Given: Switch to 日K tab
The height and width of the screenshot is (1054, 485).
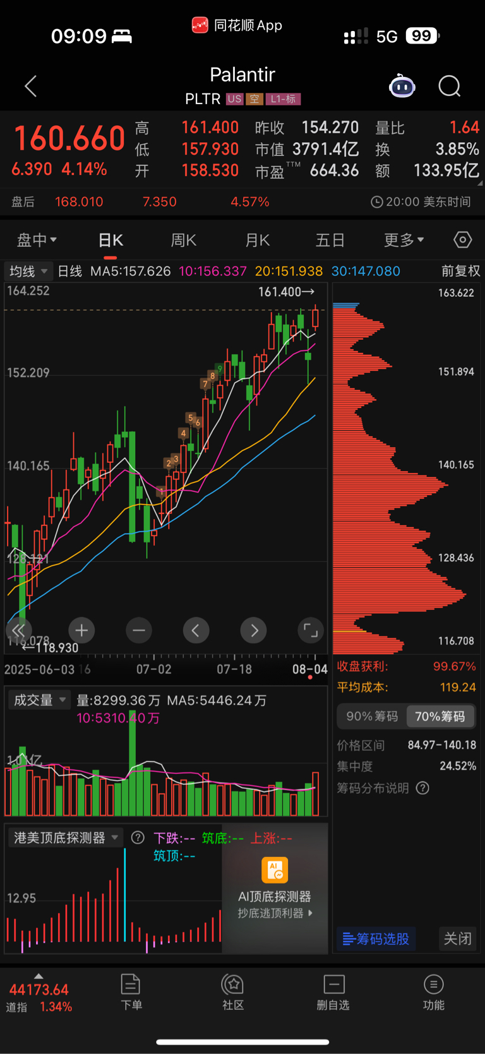Looking at the screenshot, I should (111, 240).
